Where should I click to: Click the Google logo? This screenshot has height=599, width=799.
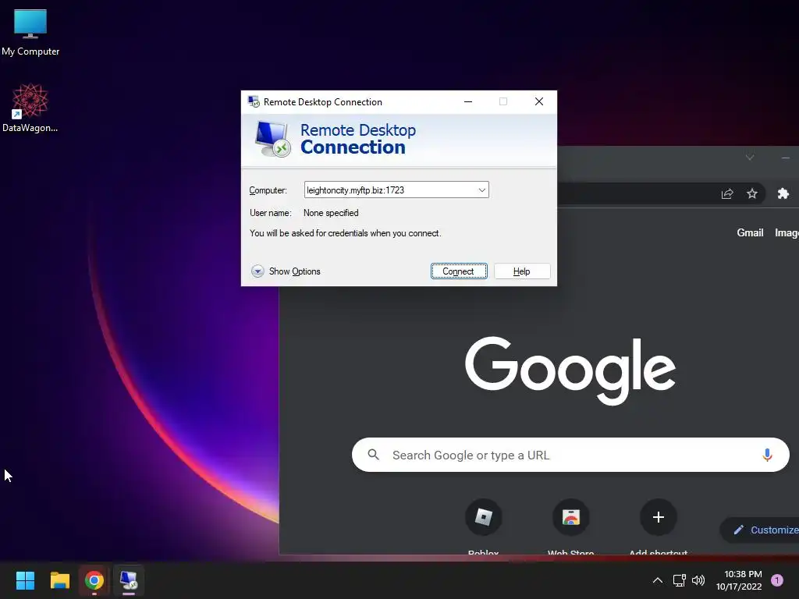tap(570, 370)
